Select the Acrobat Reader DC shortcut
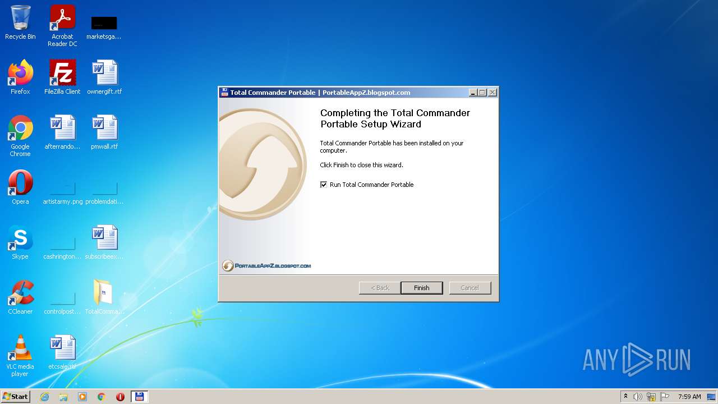718x404 pixels. 62,26
